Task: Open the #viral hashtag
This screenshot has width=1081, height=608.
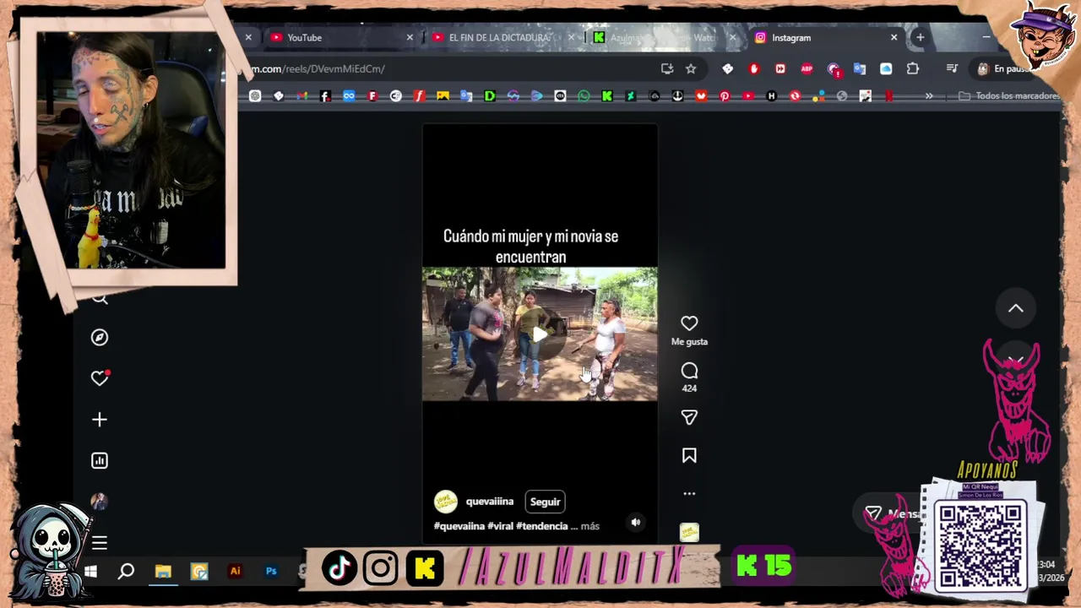Action: click(500, 526)
